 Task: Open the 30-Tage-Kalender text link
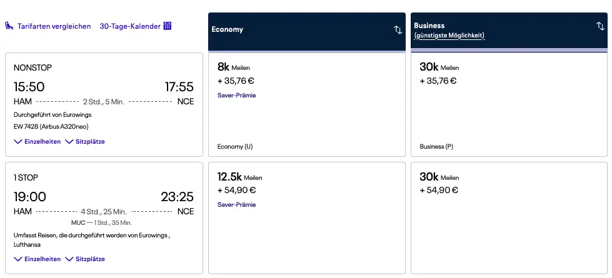129,26
